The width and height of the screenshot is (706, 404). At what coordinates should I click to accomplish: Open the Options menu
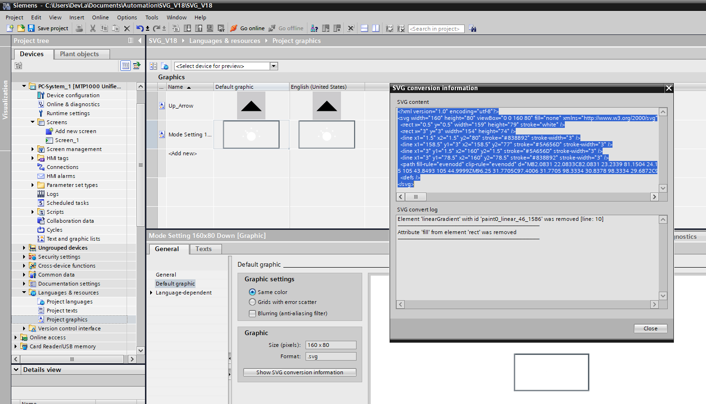click(127, 17)
